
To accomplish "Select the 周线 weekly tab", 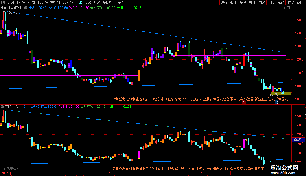I will (x=88, y=2).
